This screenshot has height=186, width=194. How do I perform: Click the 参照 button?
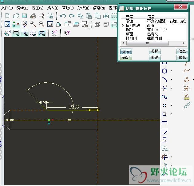[155, 51]
